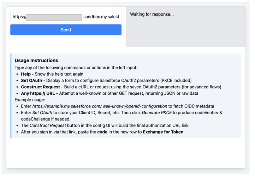Click the redacted gray part of the URL
Image resolution: width=255 pixels, height=176 pixels.
pos(54,17)
